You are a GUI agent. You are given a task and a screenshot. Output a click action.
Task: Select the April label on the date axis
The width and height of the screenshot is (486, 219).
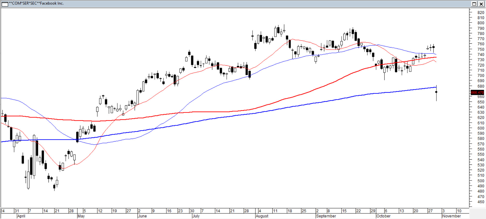(21, 216)
